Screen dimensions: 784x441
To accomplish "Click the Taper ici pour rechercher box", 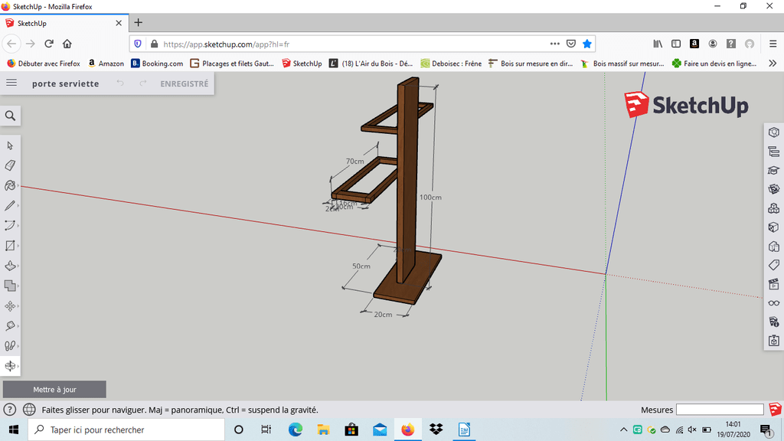I will [126, 430].
